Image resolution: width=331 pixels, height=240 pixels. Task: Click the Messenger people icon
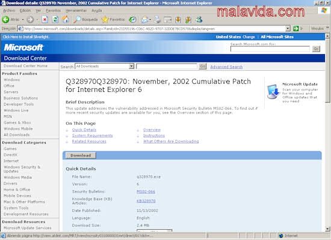point(199,20)
